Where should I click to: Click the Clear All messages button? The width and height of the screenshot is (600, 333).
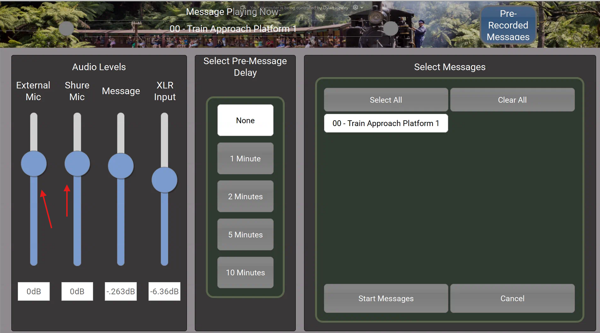512,100
